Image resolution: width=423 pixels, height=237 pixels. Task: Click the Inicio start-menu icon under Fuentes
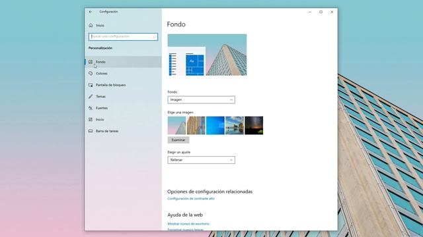(x=91, y=120)
